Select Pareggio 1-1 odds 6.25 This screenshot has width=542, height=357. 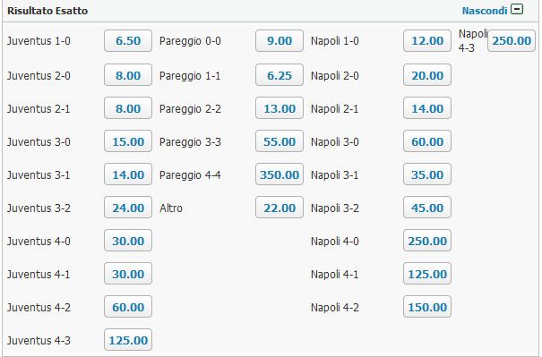point(280,75)
